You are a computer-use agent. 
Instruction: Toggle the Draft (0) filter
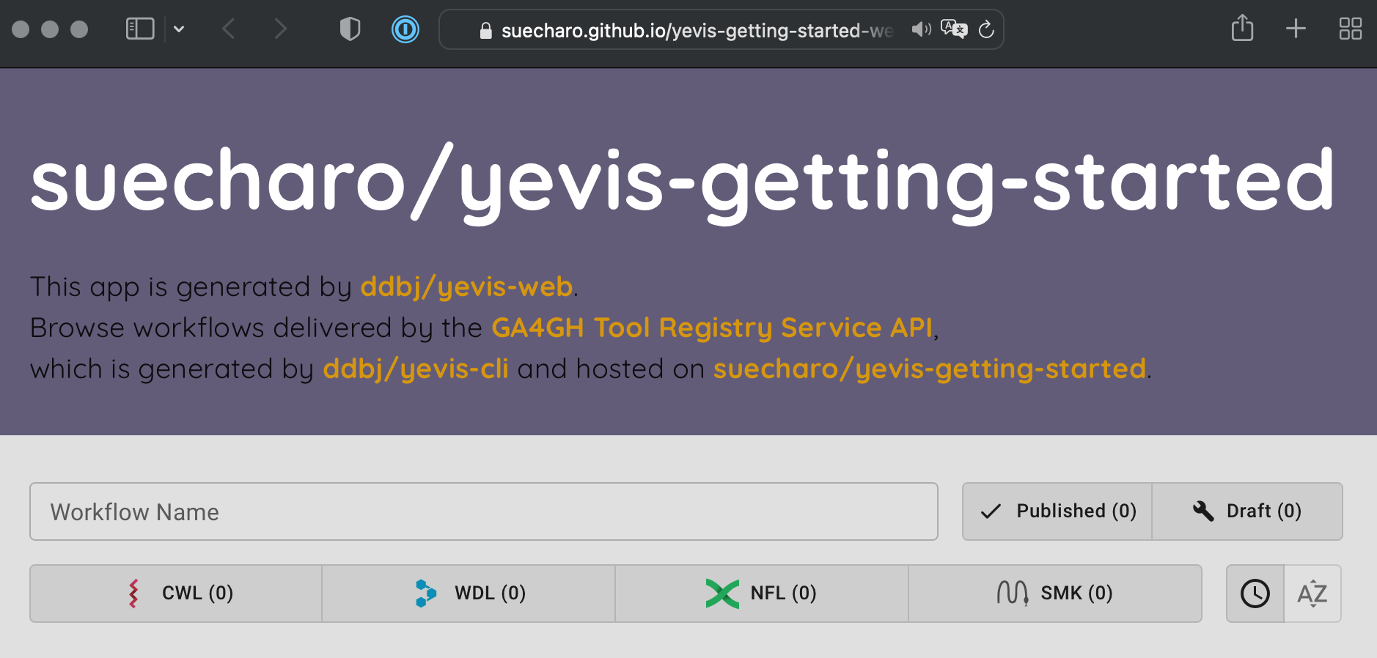(x=1247, y=511)
